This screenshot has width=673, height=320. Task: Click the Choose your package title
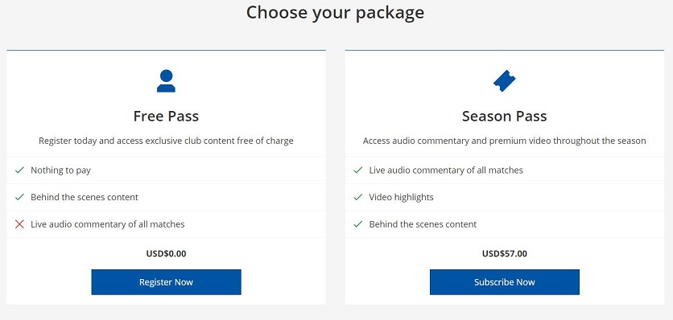click(x=335, y=12)
